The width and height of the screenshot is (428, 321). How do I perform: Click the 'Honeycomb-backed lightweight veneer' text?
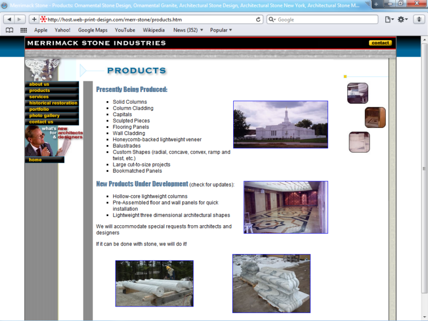[157, 140]
